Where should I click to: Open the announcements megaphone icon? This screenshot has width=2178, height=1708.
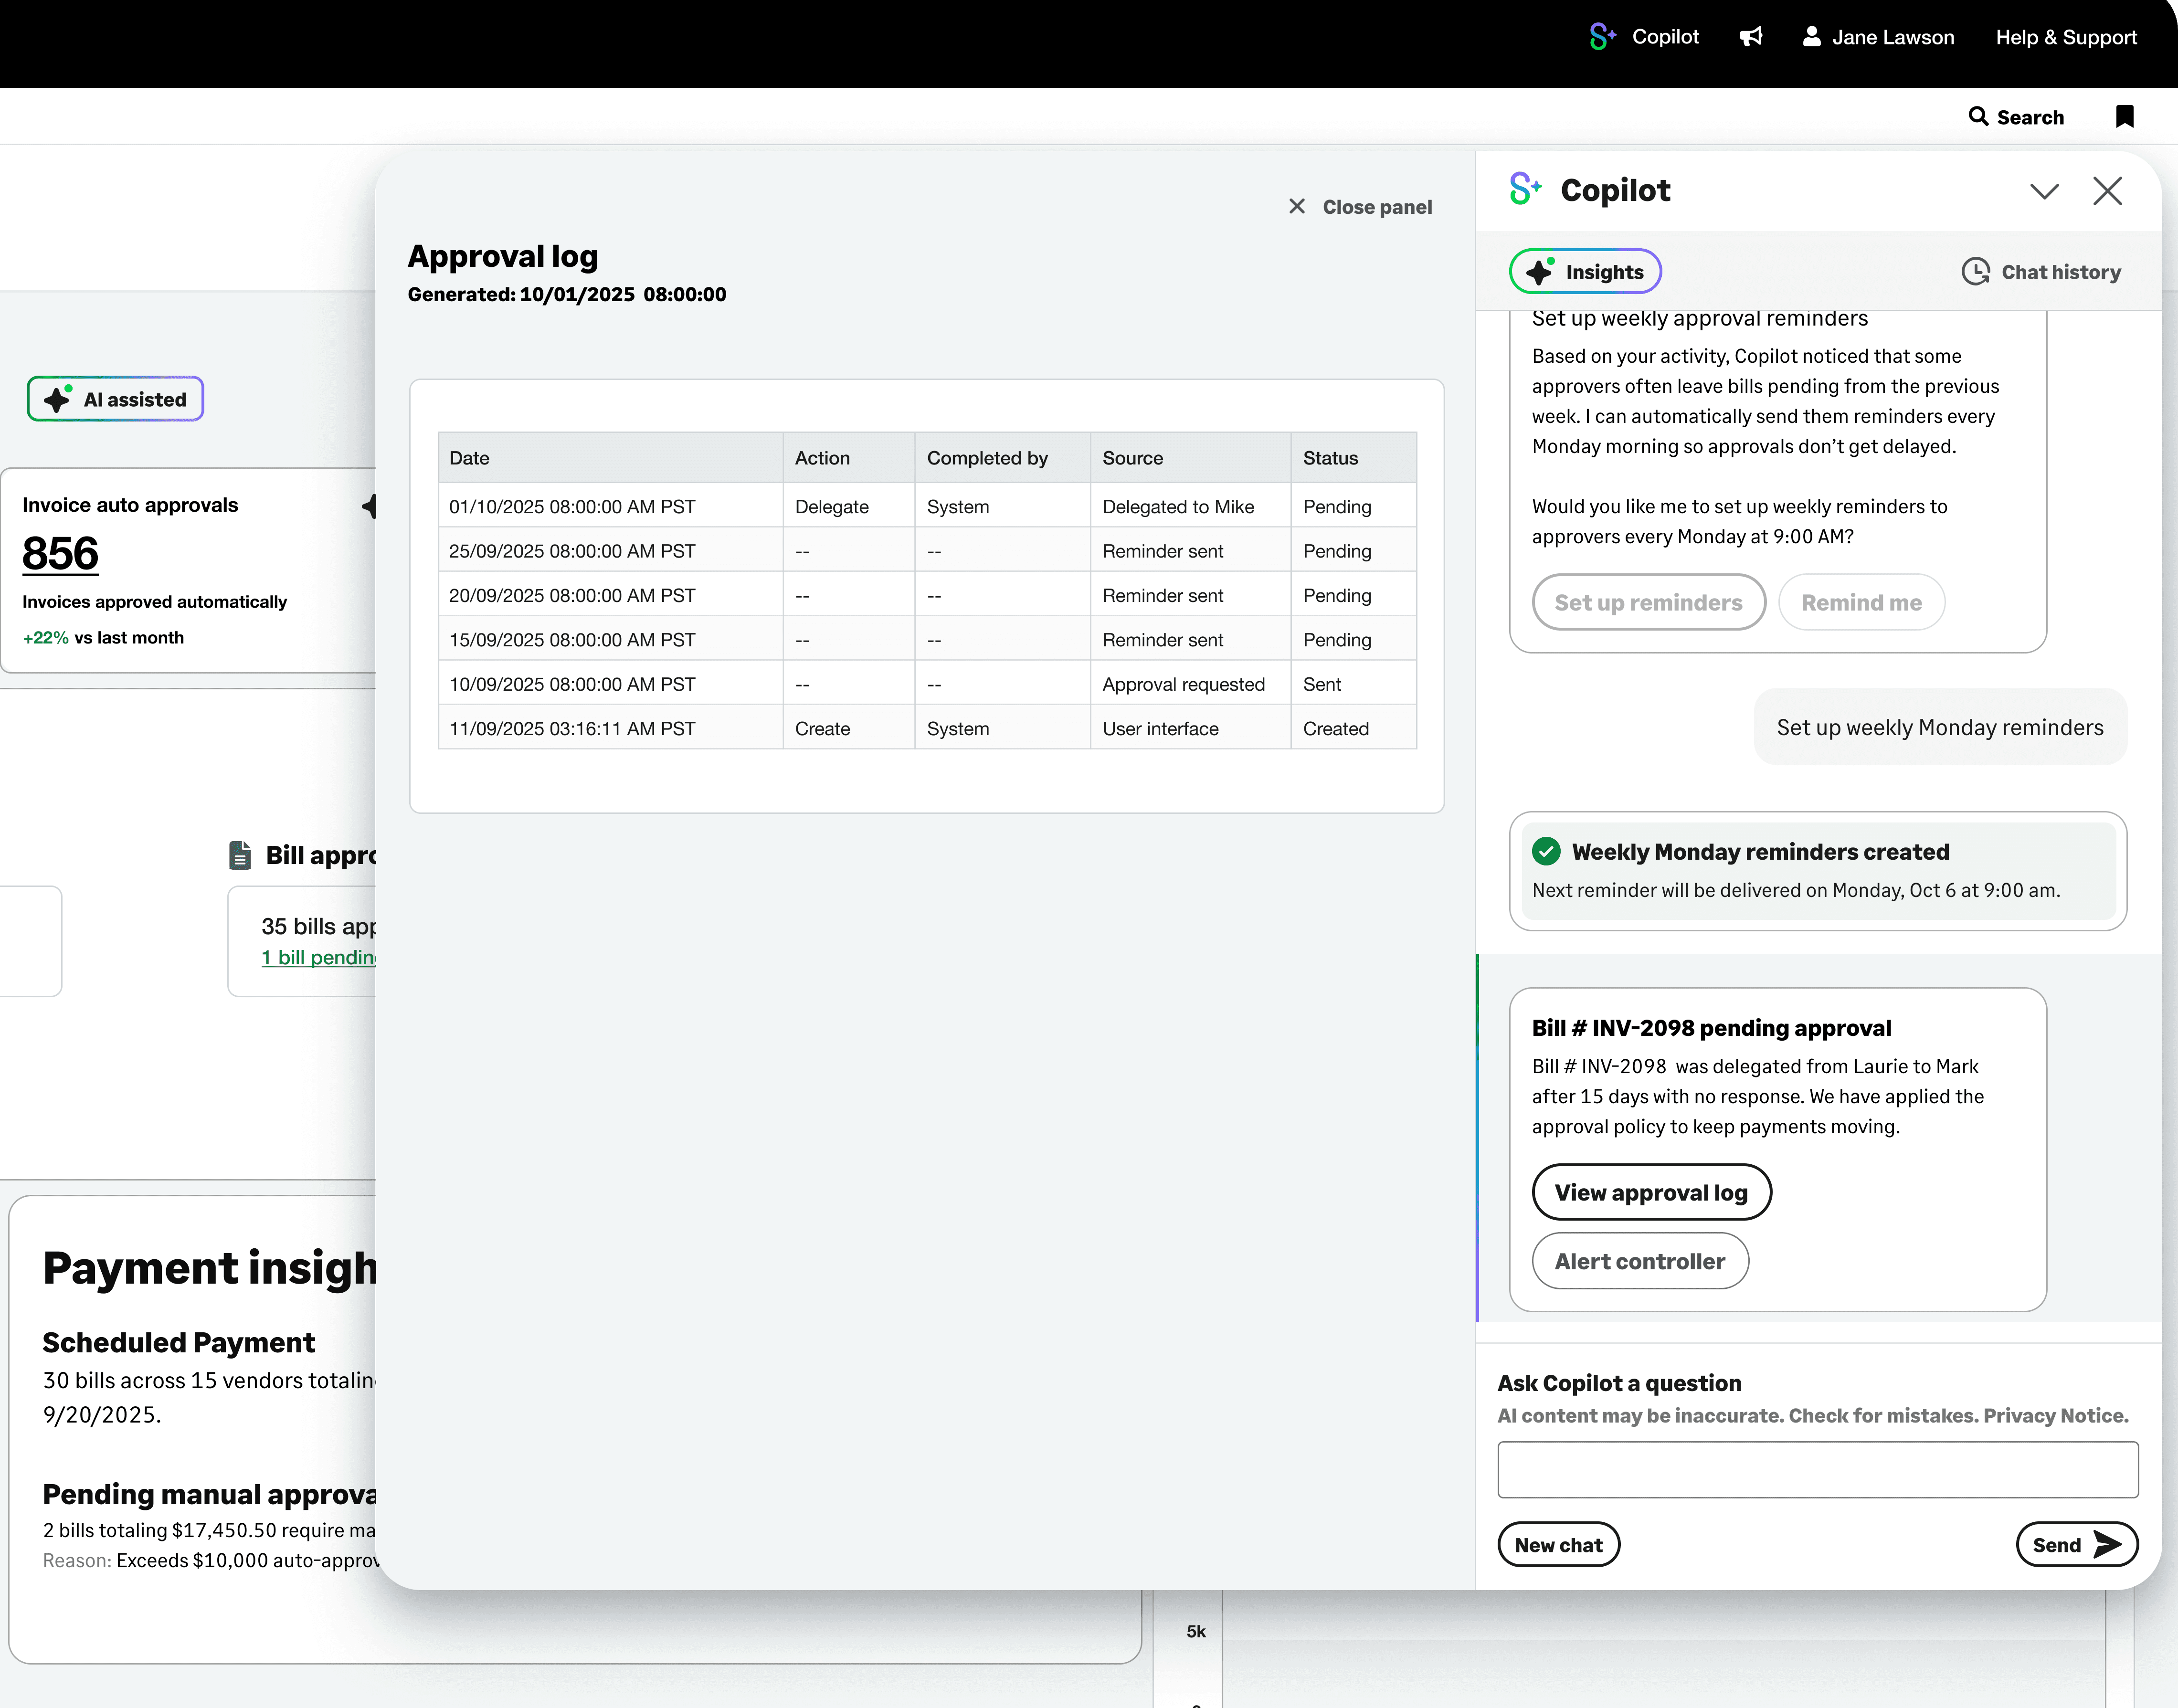click(x=1750, y=37)
